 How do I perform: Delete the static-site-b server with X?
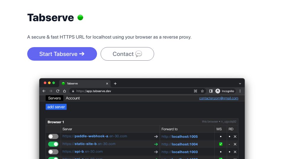[235, 144]
